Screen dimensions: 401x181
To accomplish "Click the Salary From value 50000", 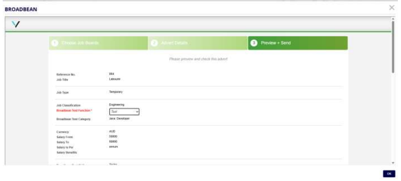I will (113, 136).
